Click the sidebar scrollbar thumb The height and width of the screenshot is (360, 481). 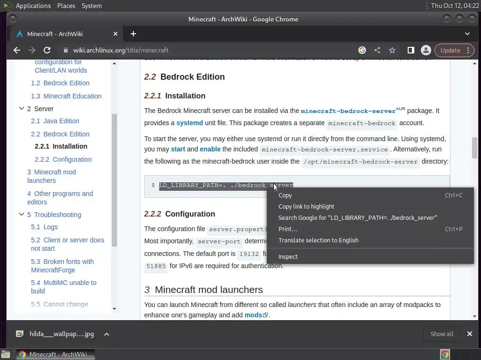[115, 180]
